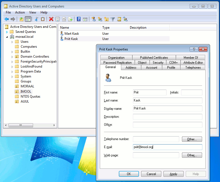
Task: Expand the Saved Queries node
Action: coord(7,32)
